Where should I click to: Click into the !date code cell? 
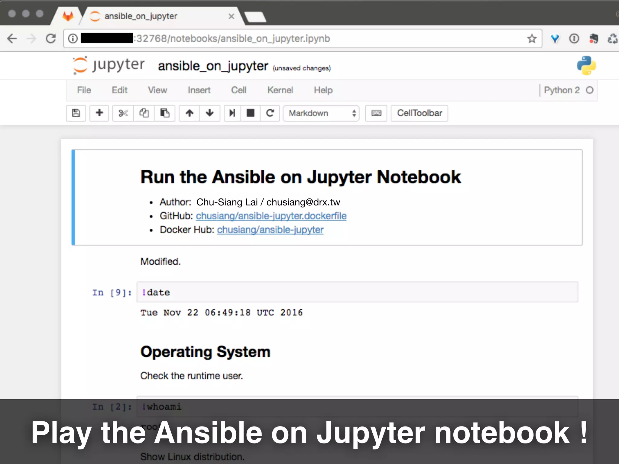pyautogui.click(x=357, y=292)
